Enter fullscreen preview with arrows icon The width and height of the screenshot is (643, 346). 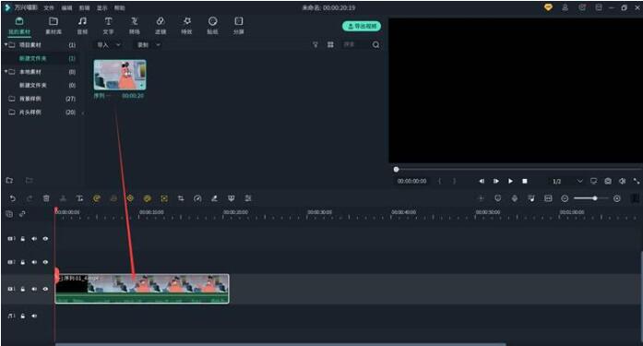tap(636, 181)
